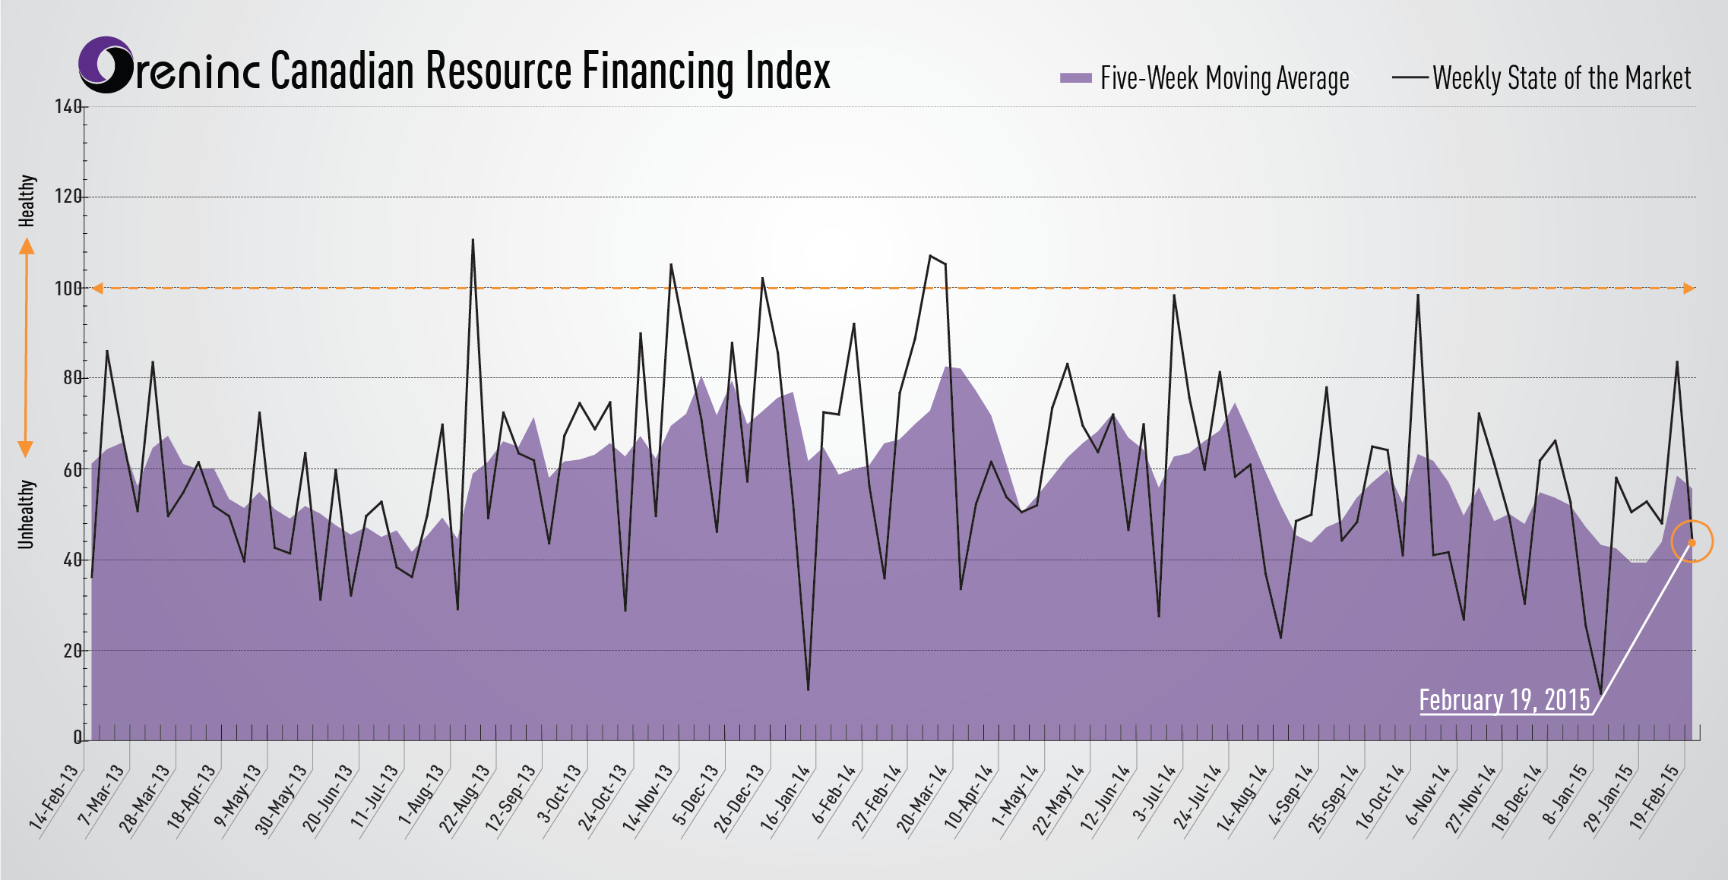Click the x-axis date 6-Feb-14
This screenshot has height=880, width=1728.
click(x=834, y=794)
